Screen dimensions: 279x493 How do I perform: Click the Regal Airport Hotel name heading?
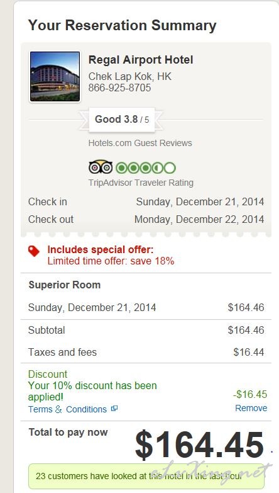point(141,60)
